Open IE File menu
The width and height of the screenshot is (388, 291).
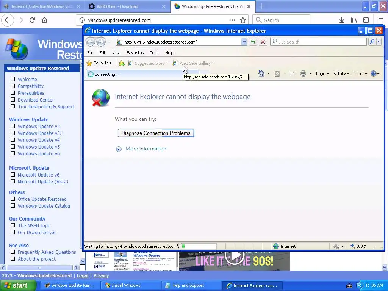(90, 53)
